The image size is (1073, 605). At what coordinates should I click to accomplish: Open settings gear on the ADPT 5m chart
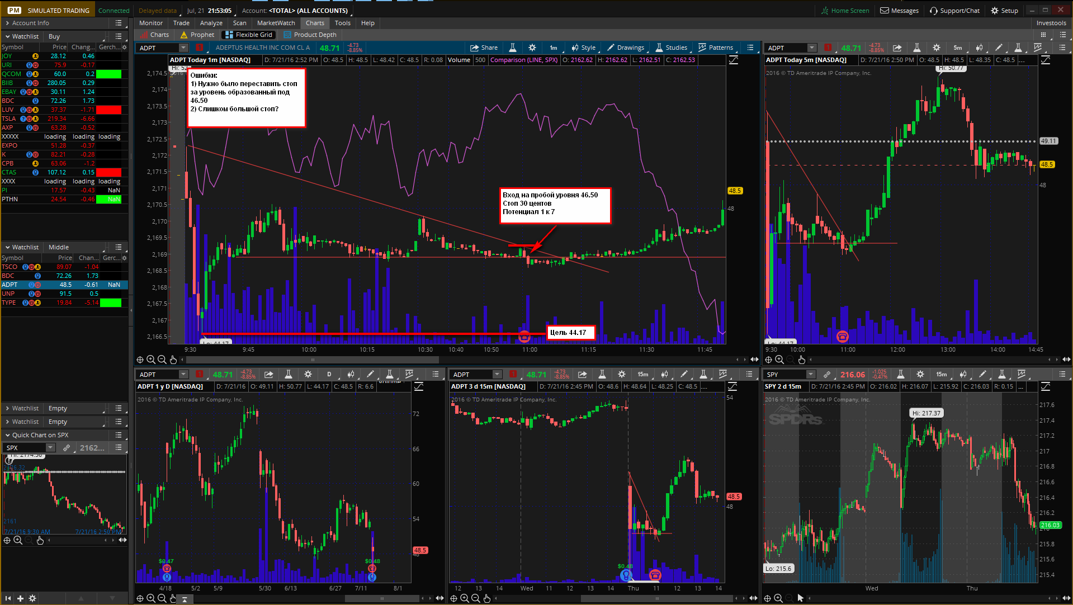tap(937, 48)
